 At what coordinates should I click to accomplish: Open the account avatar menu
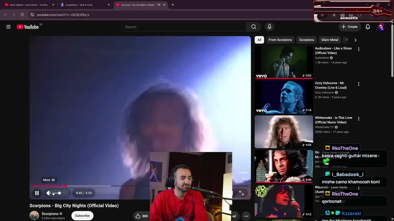(381, 27)
